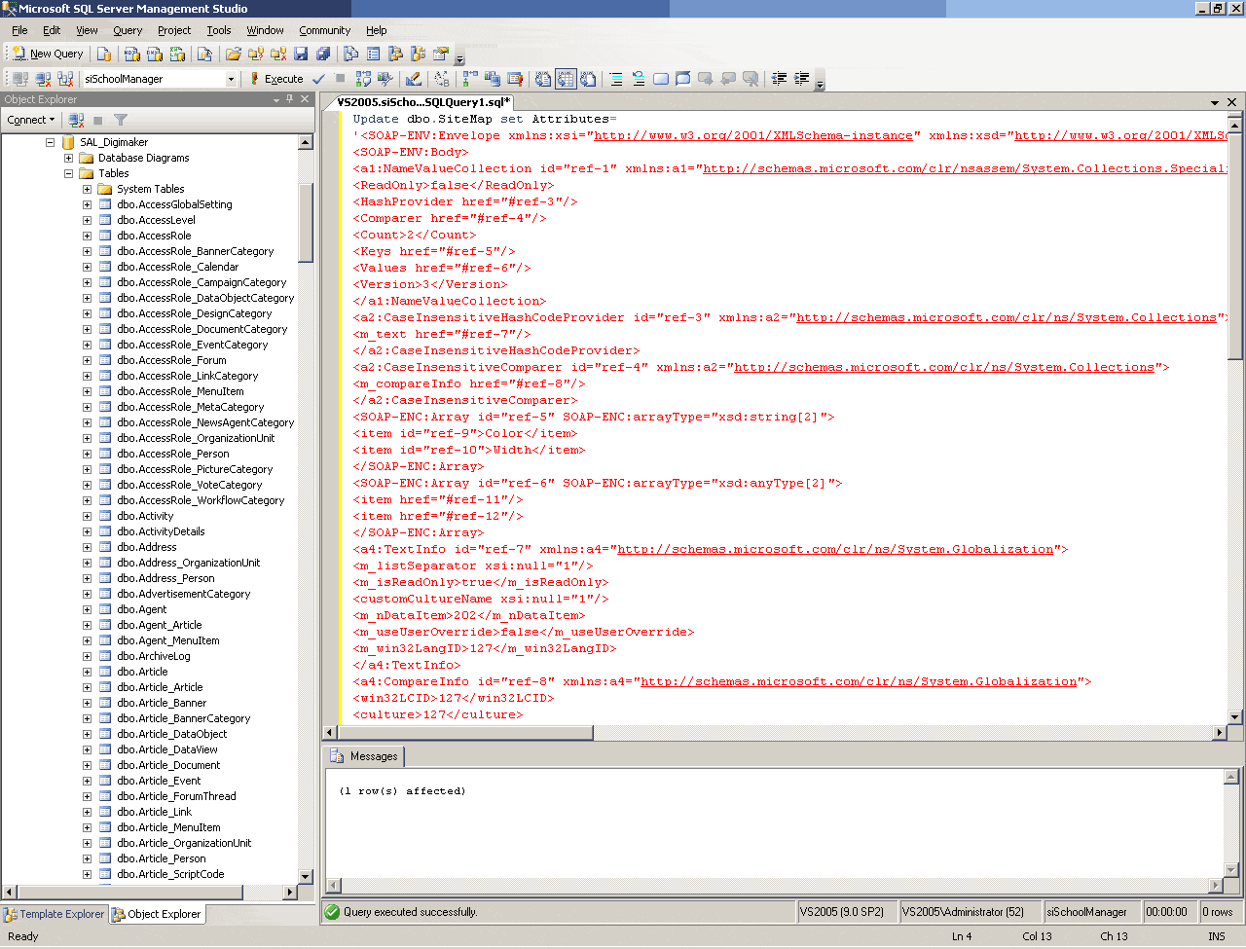This screenshot has width=1246, height=949.
Task: Open the Object Explorer window position arrow
Action: click(x=276, y=99)
